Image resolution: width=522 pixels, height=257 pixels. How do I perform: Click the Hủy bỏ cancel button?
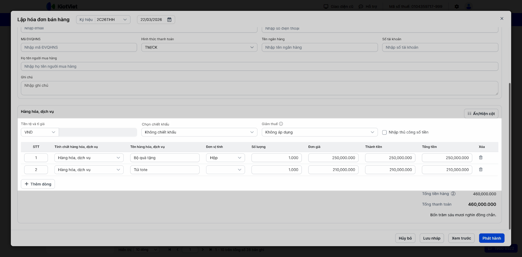point(405,238)
